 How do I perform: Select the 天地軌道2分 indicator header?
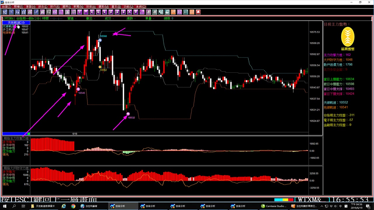coord(16,23)
